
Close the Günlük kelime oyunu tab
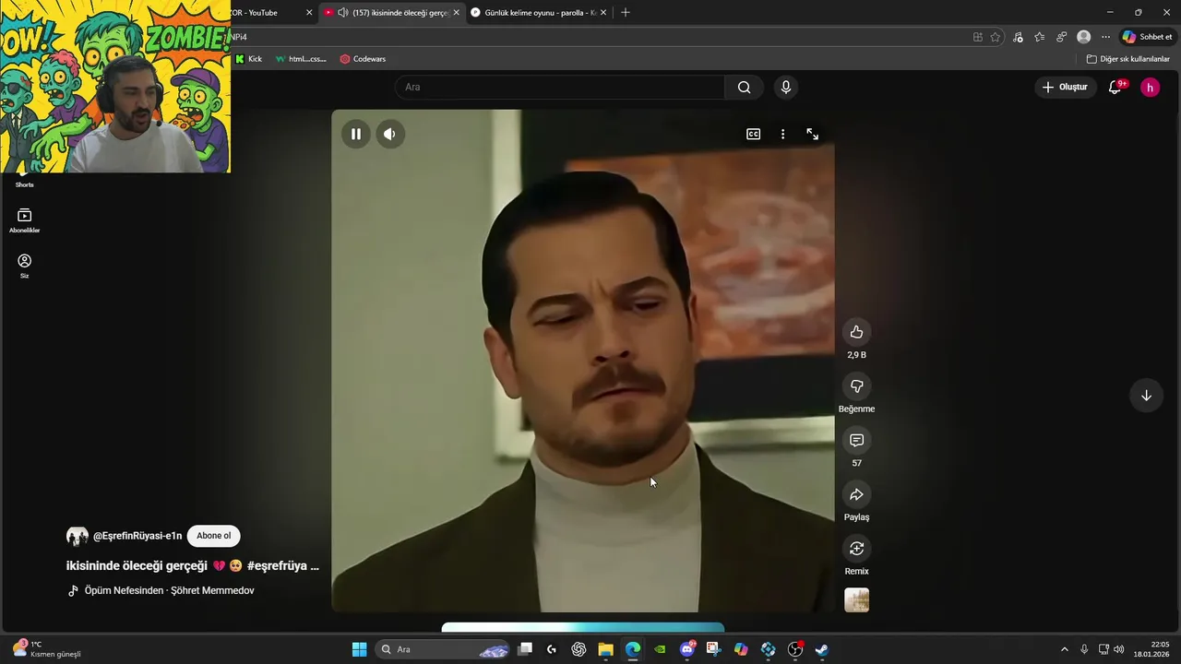pos(604,12)
